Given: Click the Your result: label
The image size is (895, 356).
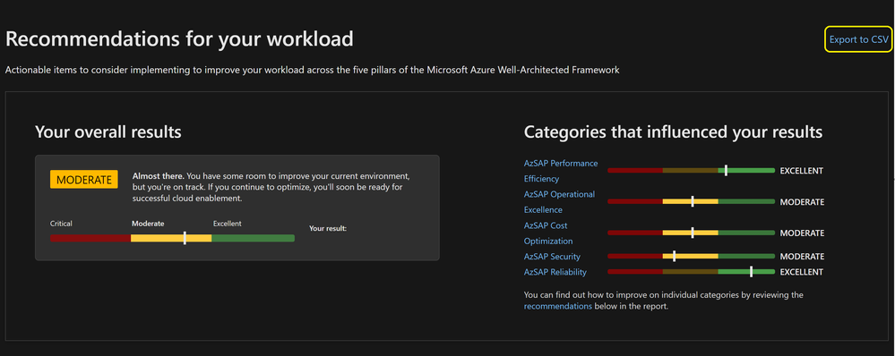Looking at the screenshot, I should (x=328, y=228).
